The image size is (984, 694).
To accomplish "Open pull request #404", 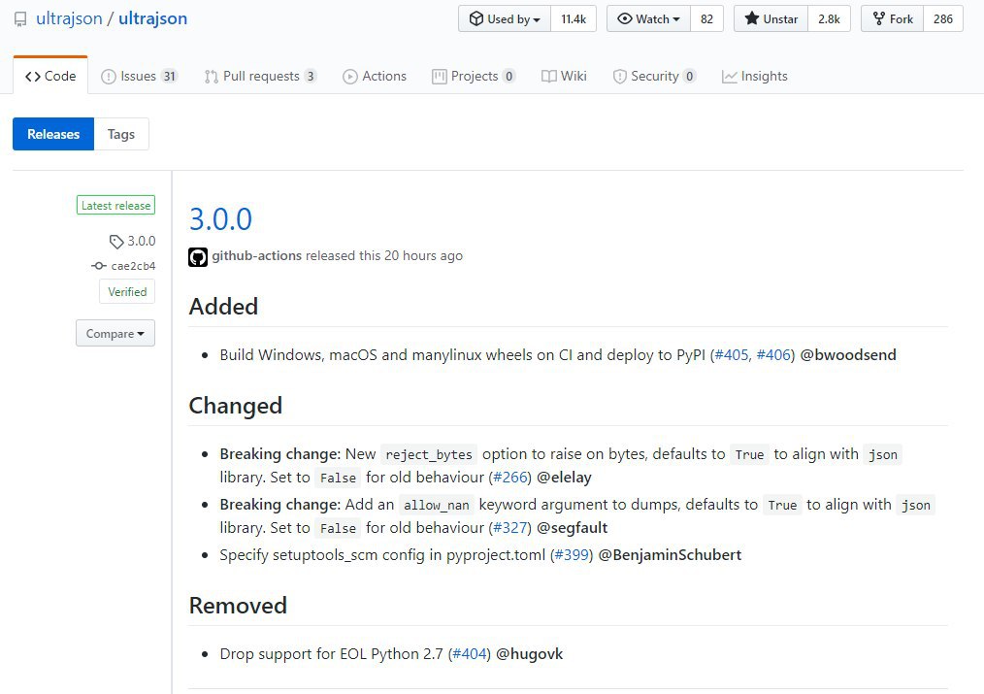I will pos(470,654).
